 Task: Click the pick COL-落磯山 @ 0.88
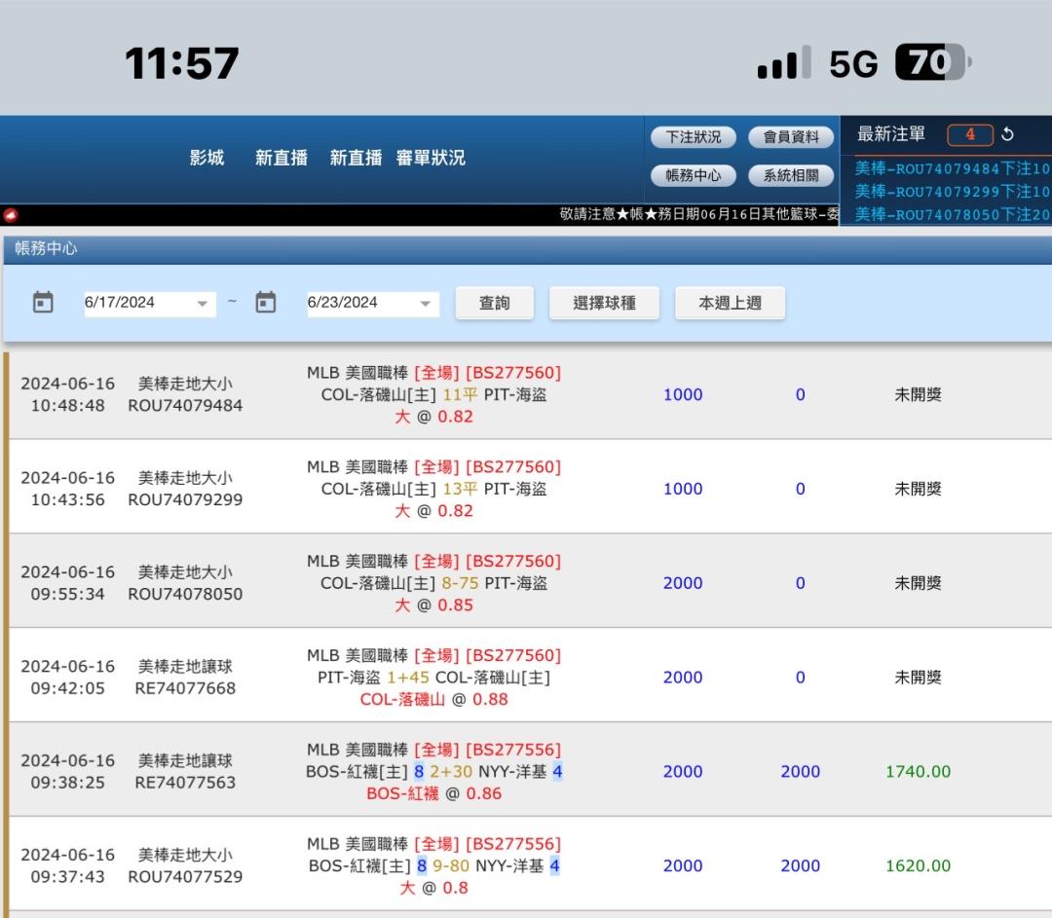[x=434, y=699]
